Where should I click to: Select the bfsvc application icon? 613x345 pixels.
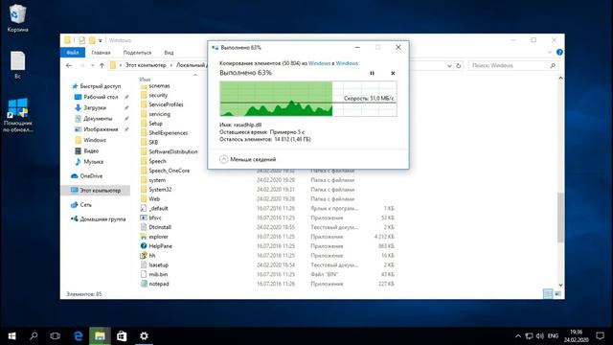[144, 218]
